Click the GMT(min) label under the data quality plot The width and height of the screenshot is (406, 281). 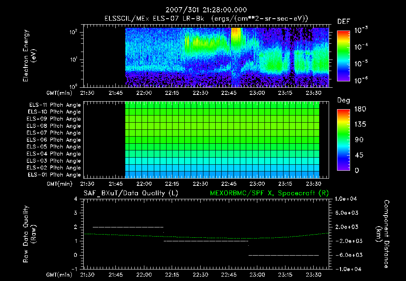(x=59, y=275)
